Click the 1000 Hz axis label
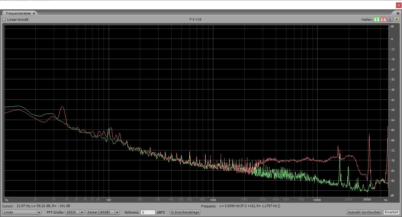The height and width of the screenshot is (217, 402). (x=213, y=200)
